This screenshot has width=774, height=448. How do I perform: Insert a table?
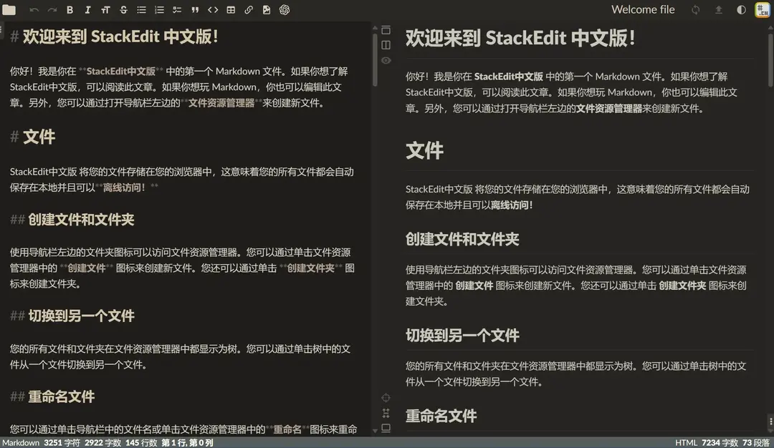[230, 9]
